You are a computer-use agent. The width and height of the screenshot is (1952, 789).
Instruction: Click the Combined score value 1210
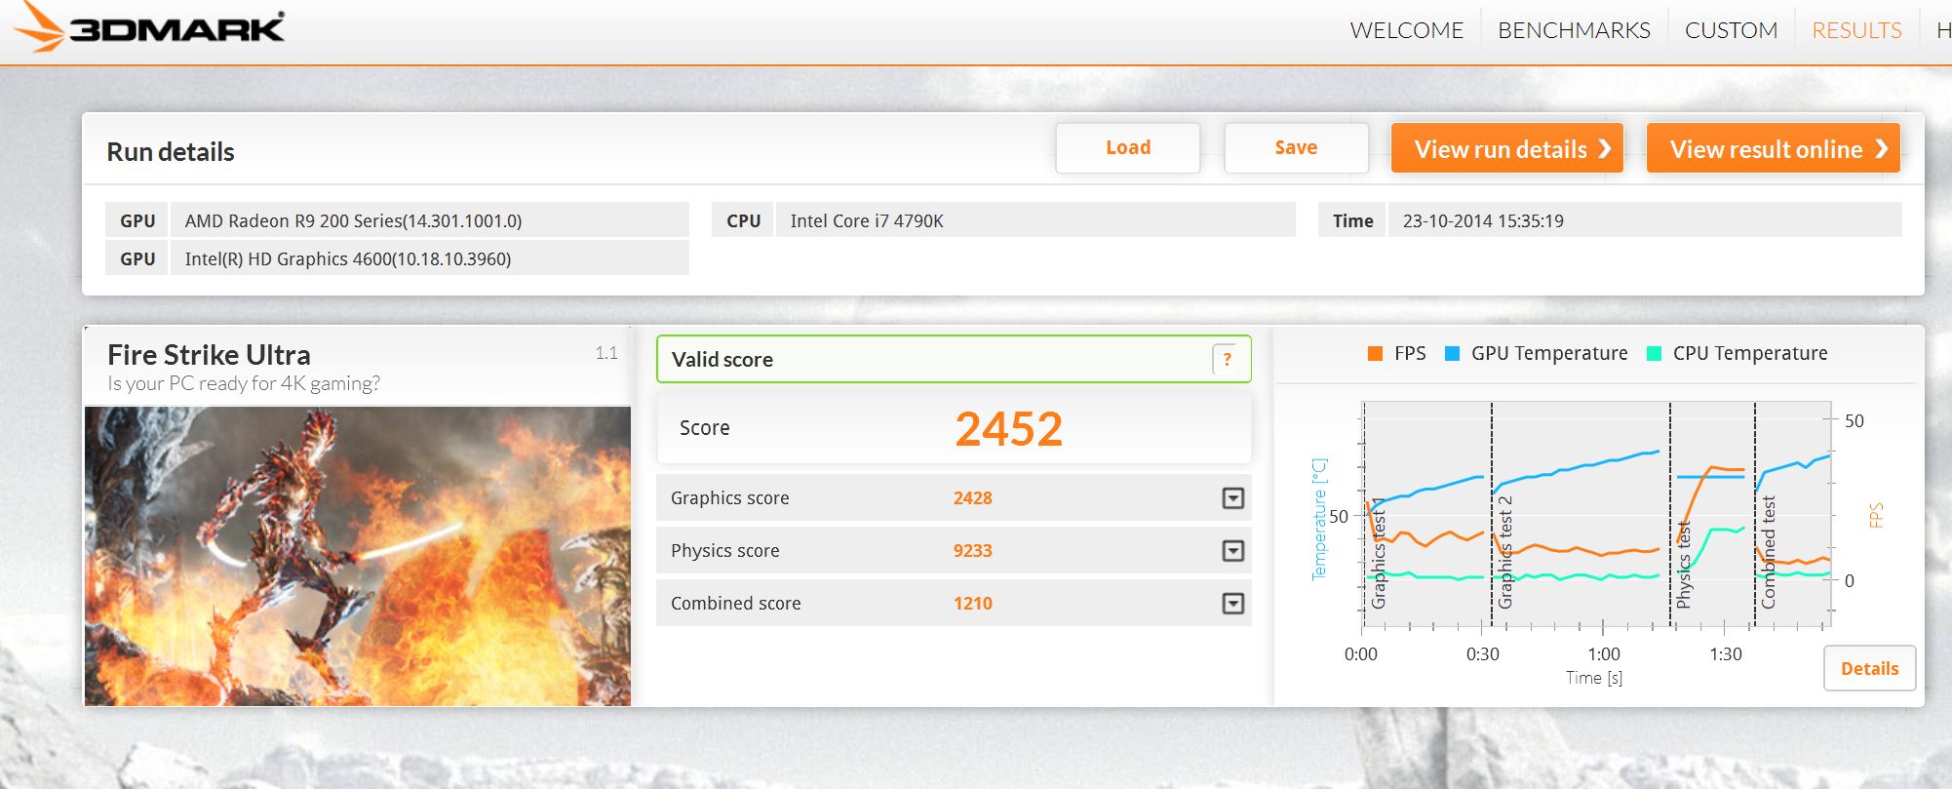tap(972, 604)
